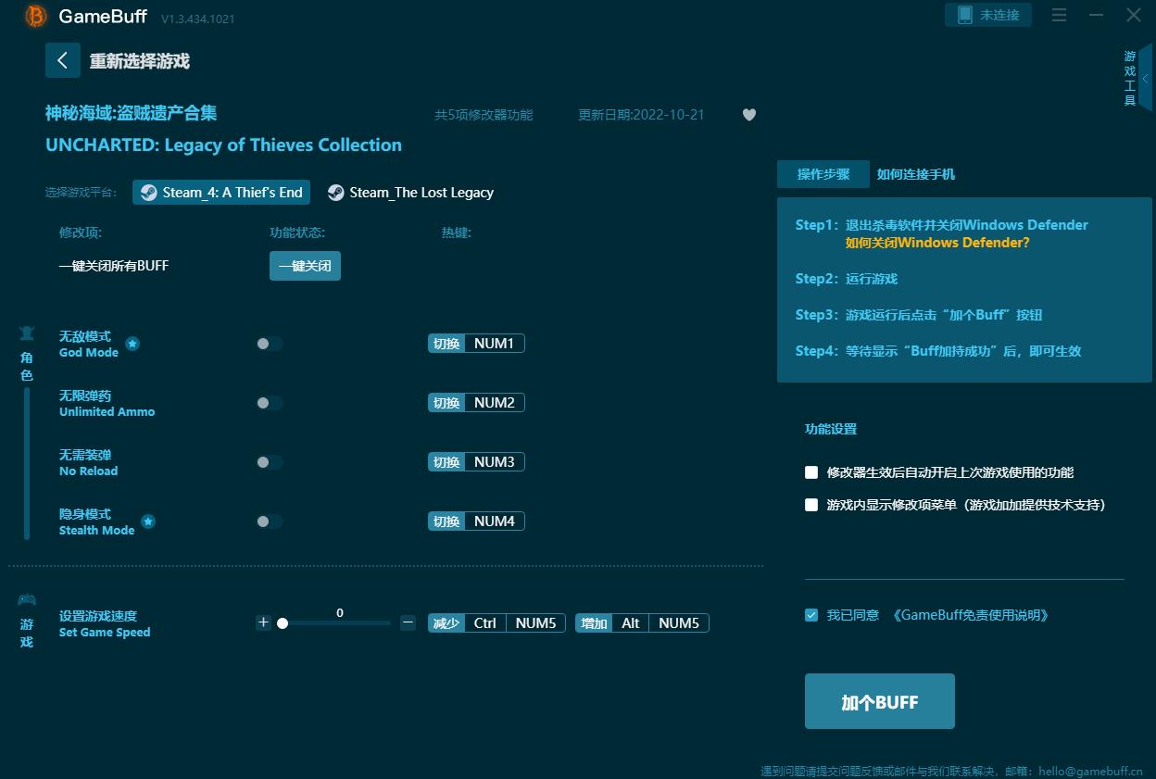Click 重新选择游戏 label
Screen dimensions: 1156x779
pos(140,61)
